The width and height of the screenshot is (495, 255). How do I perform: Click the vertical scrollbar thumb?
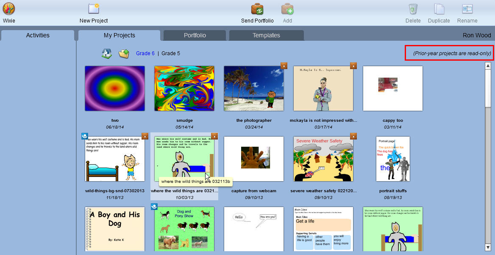click(488, 89)
